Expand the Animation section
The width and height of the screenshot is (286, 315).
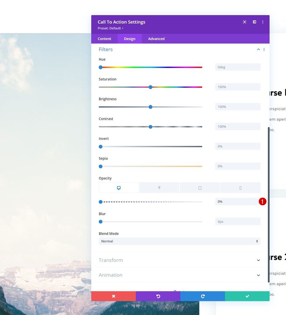pyautogui.click(x=179, y=275)
